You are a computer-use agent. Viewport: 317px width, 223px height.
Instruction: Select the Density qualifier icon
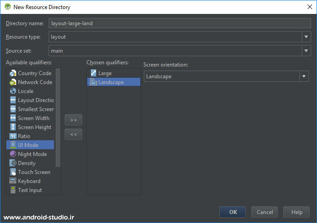pyautogui.click(x=13, y=163)
